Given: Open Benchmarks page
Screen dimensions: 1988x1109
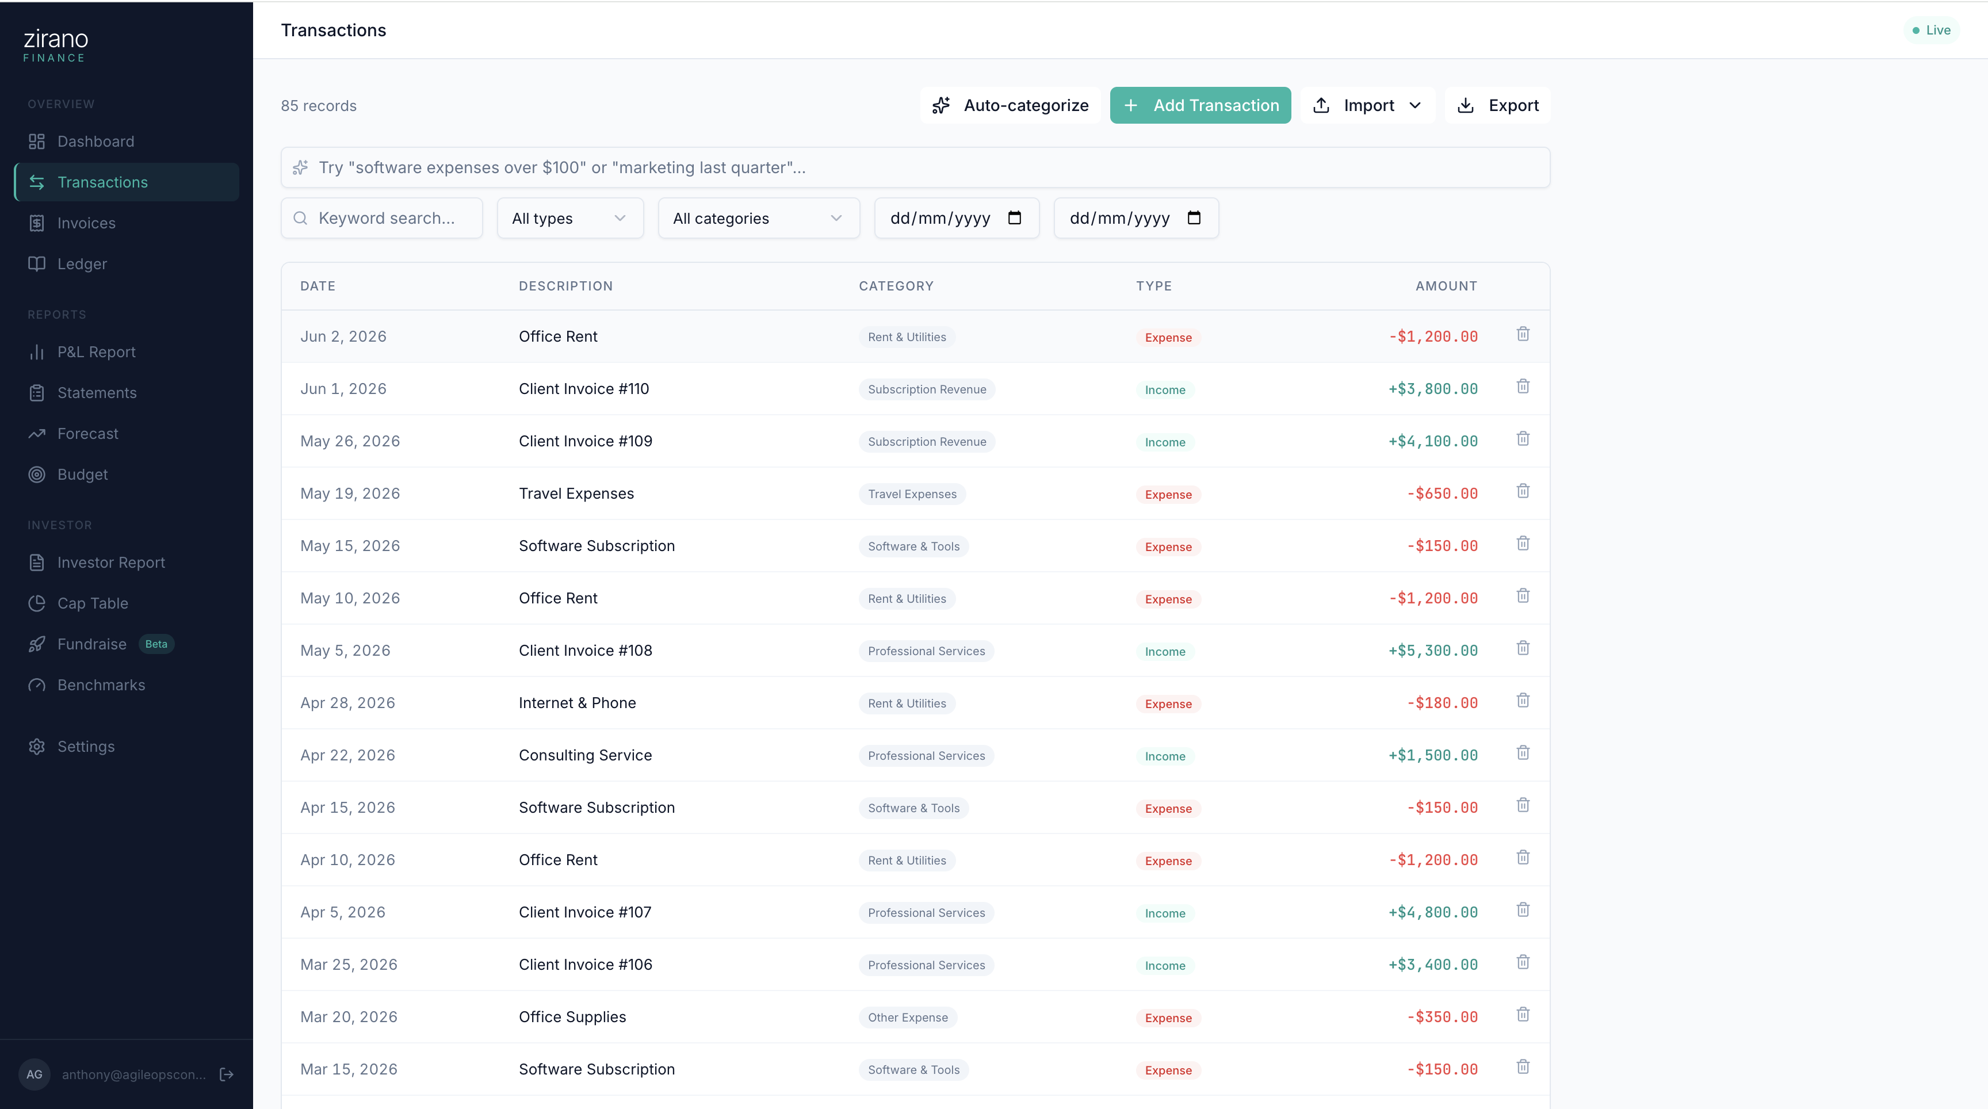Looking at the screenshot, I should click(x=127, y=685).
